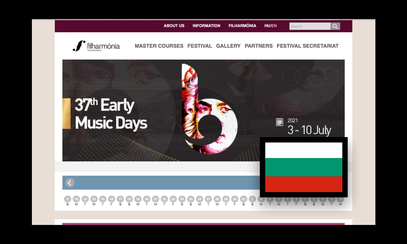Viewport: 407px width, 244px height.
Task: Select day 15 in the calendar strip
Action: [103, 199]
